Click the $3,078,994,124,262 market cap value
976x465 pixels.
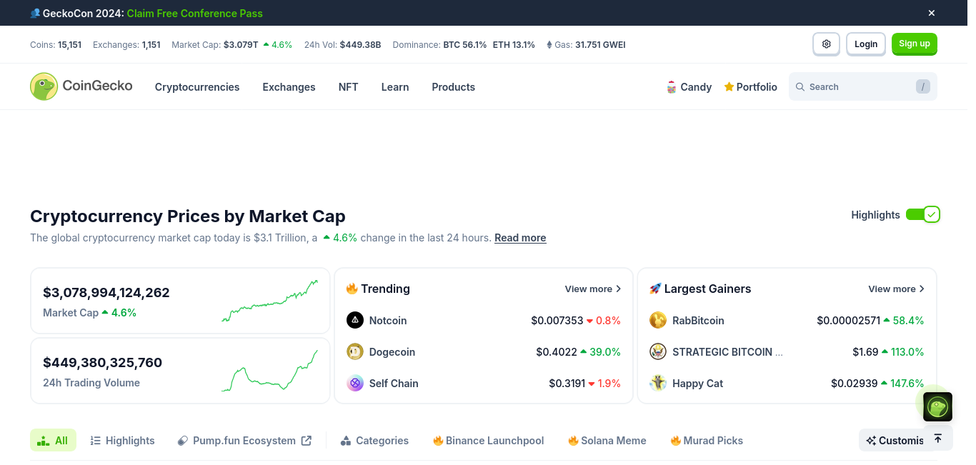point(106,292)
